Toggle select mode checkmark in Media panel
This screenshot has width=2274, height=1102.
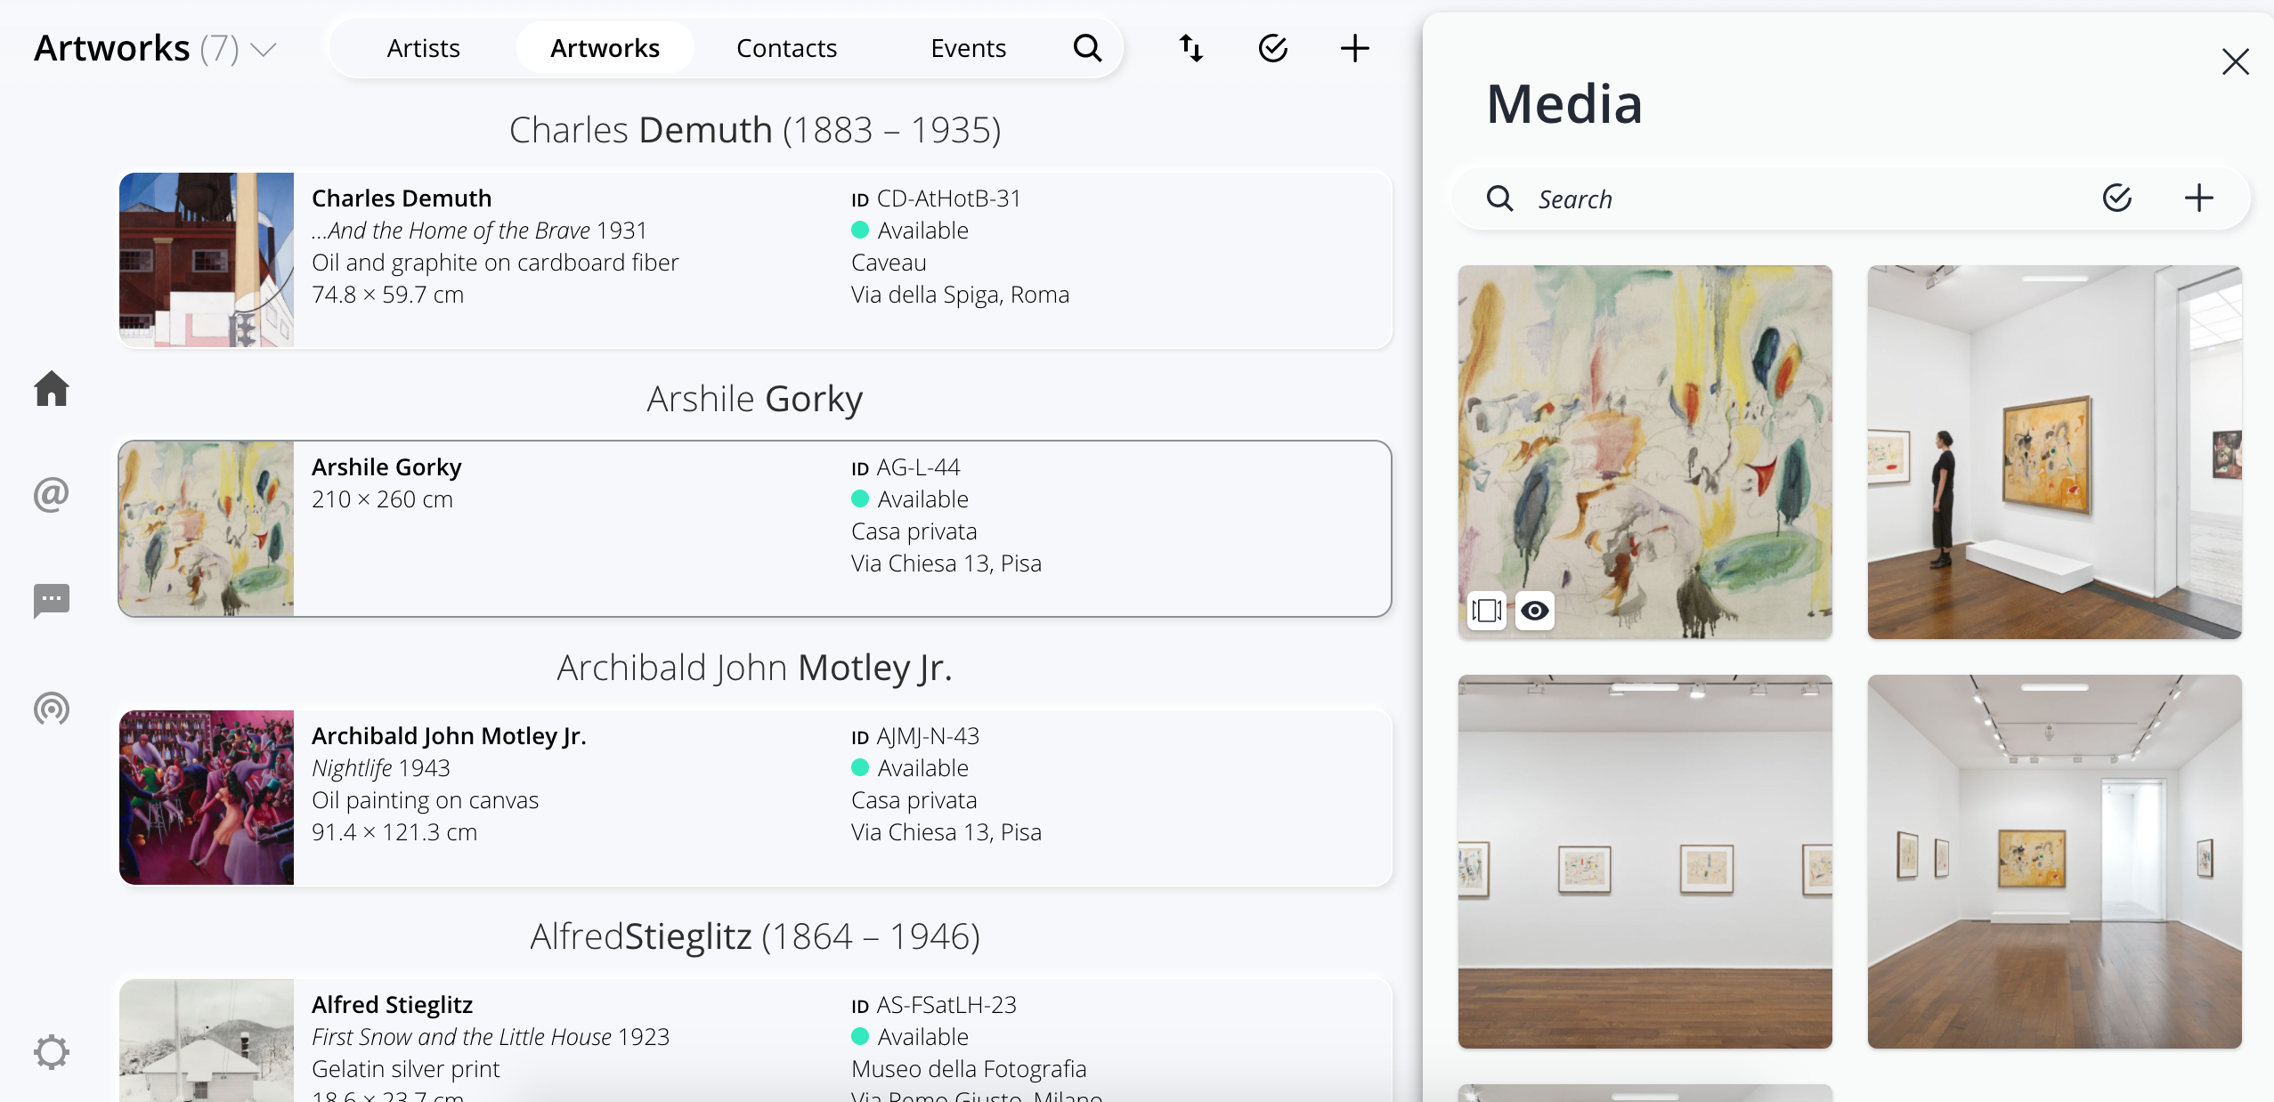pos(2117,198)
